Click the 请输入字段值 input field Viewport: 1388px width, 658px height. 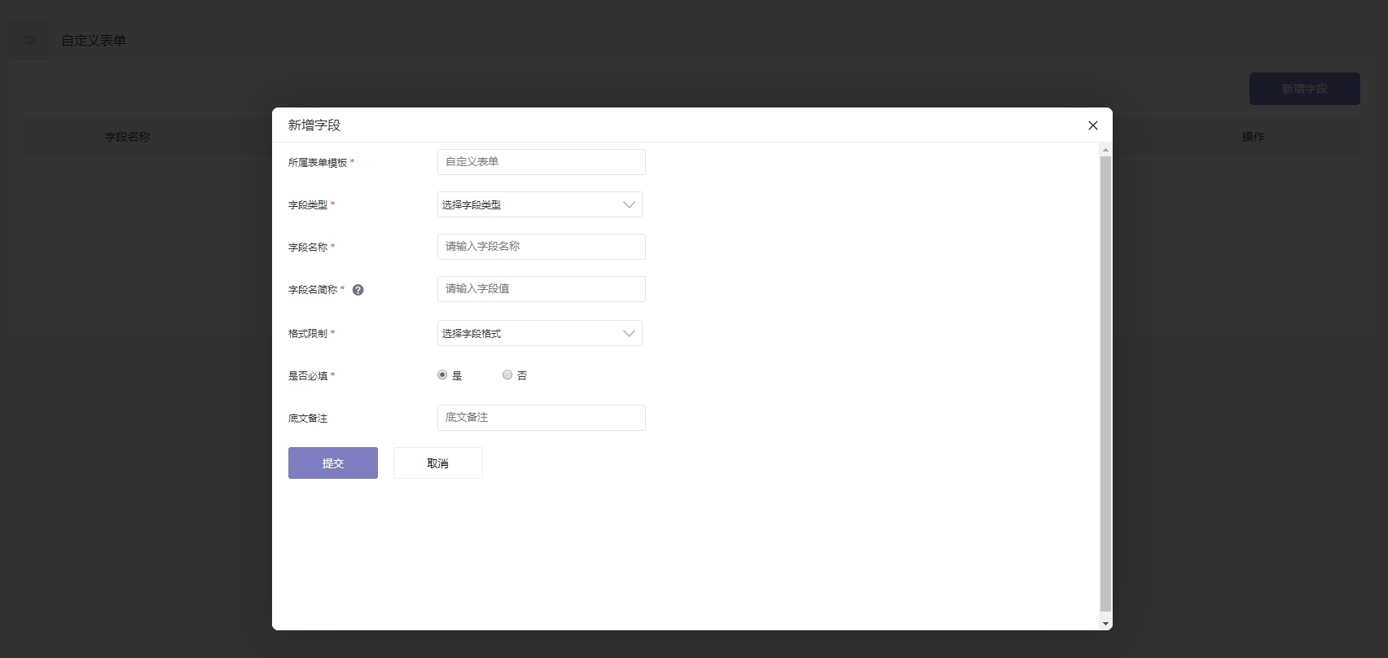click(x=541, y=289)
